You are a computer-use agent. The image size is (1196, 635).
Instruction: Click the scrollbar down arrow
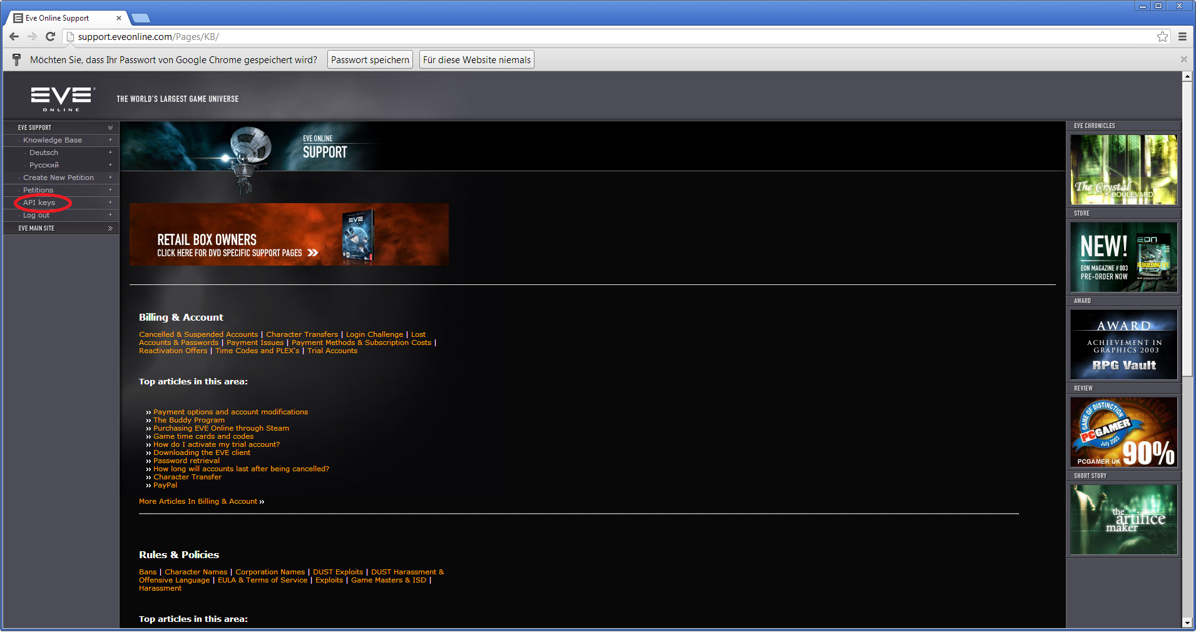coord(1187,622)
